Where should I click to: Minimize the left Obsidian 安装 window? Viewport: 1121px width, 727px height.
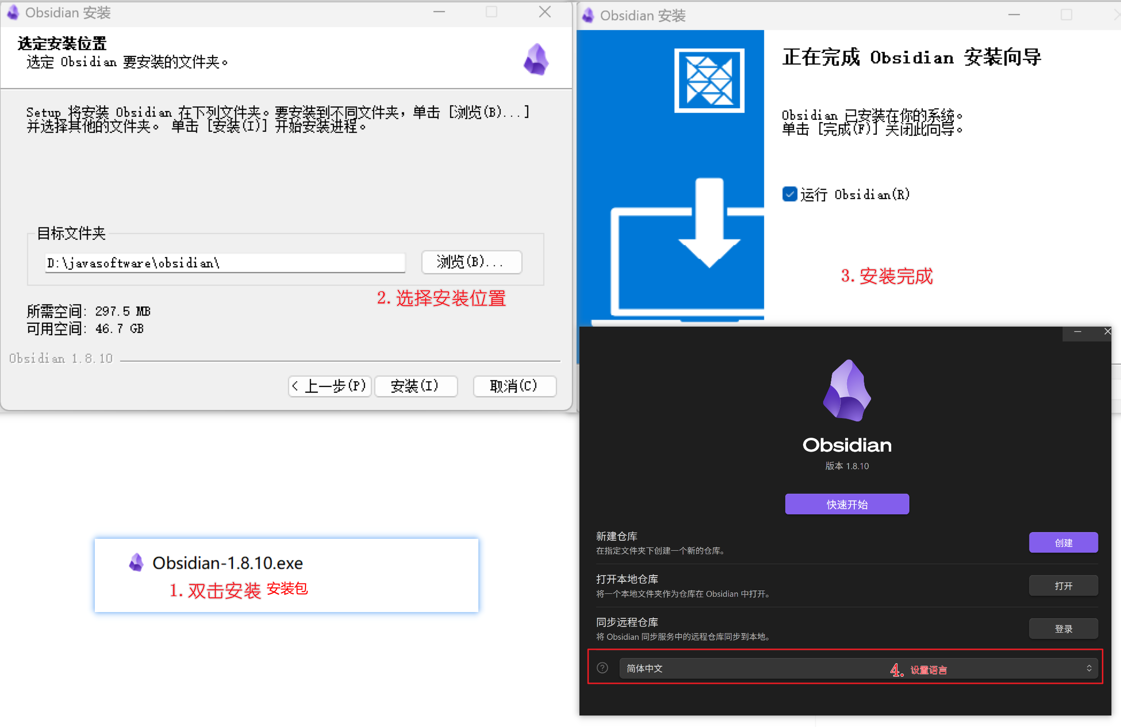(439, 12)
